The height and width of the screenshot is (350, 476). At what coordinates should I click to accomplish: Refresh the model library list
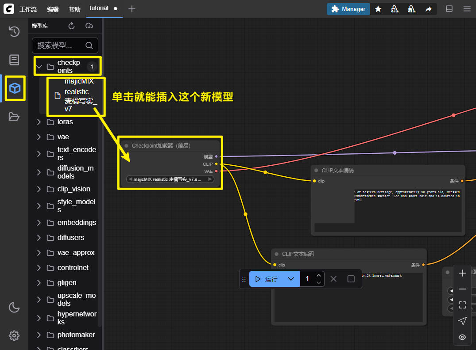71,26
